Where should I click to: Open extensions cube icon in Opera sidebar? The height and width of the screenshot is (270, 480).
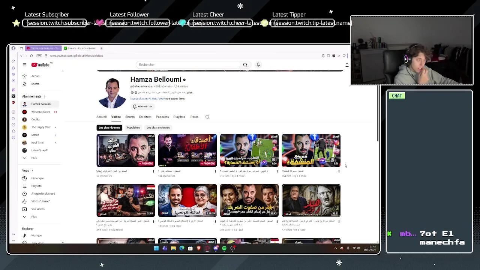(13, 131)
